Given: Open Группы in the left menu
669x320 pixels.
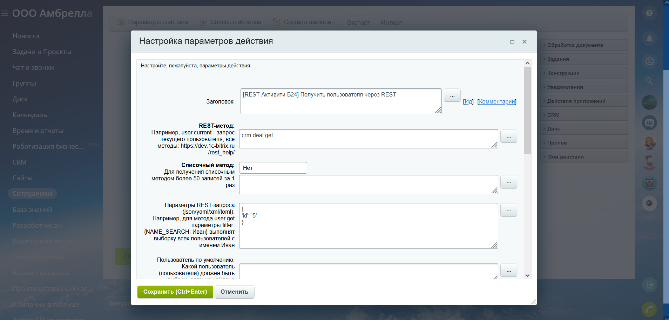Looking at the screenshot, I should (x=24, y=84).
